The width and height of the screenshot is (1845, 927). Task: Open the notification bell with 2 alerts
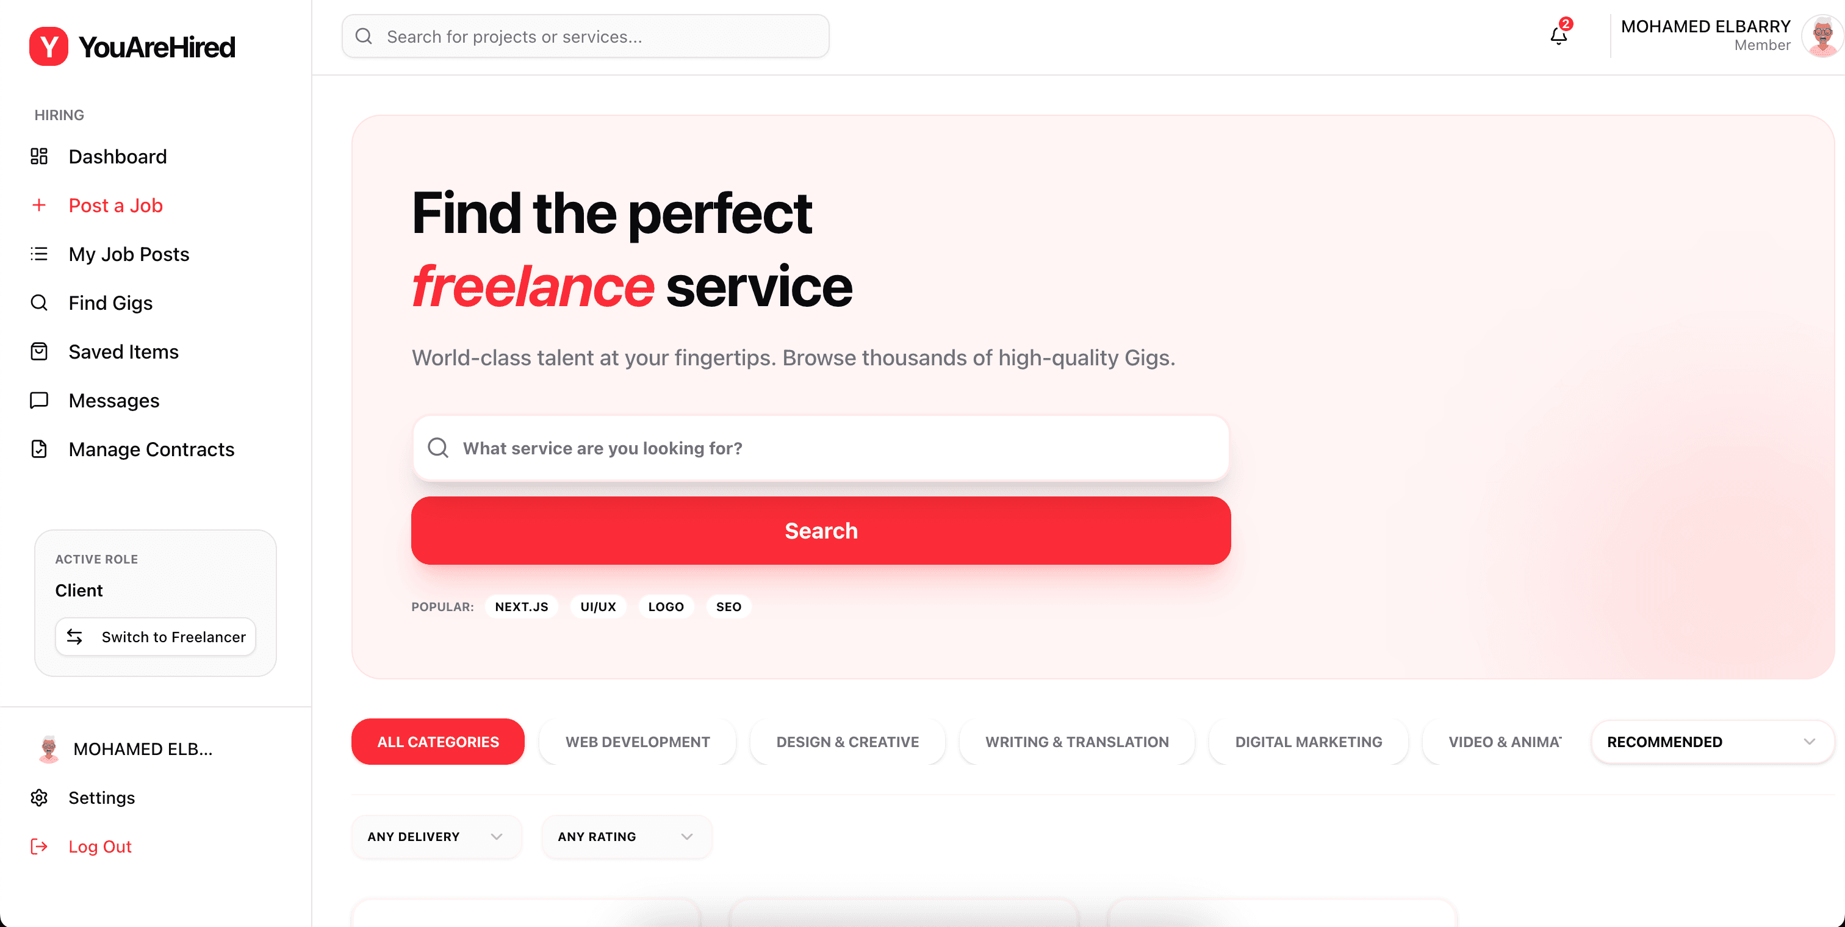(1558, 35)
